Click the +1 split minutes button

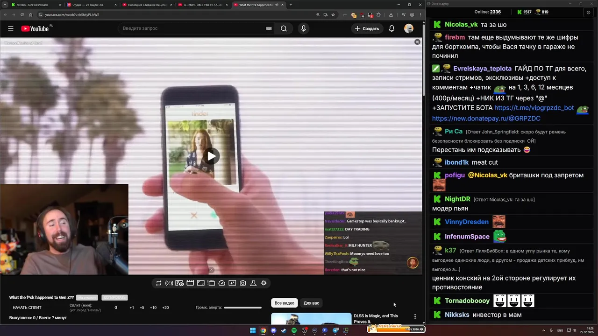click(x=132, y=308)
